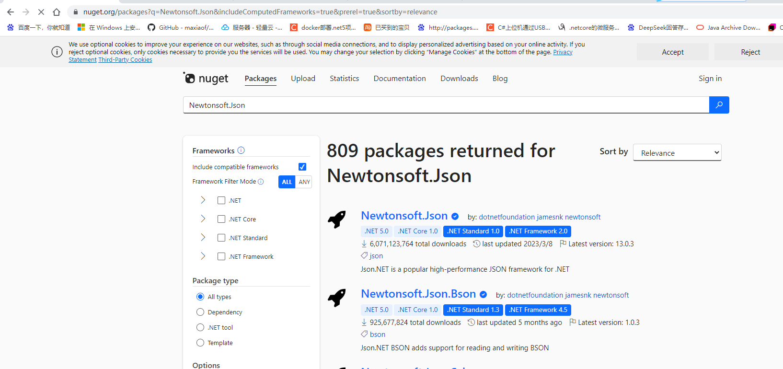Screen dimensions: 783x369
Task: Open the 服务器 - 轻量云 bookmark
Action: [x=252, y=27]
